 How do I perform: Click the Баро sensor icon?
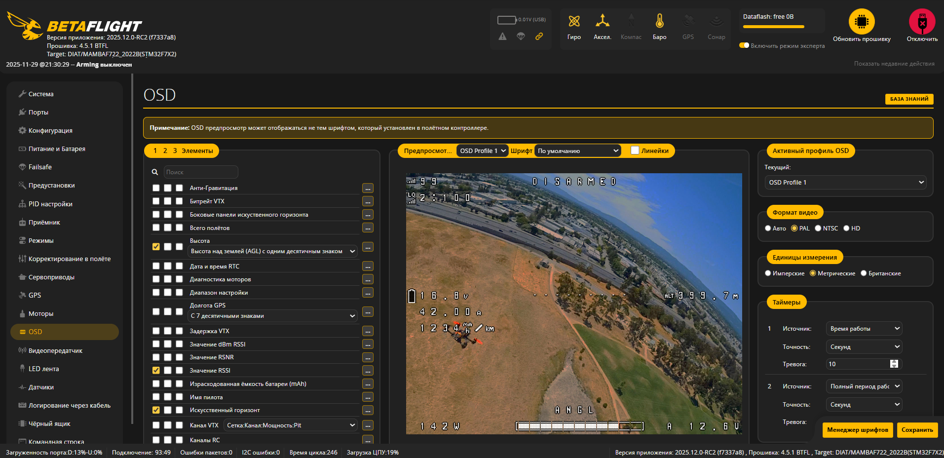tap(659, 25)
